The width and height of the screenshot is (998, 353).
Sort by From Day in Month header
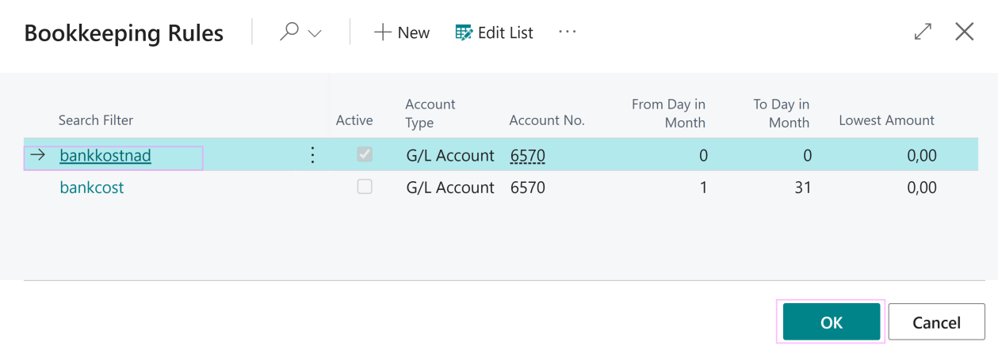pyautogui.click(x=668, y=113)
